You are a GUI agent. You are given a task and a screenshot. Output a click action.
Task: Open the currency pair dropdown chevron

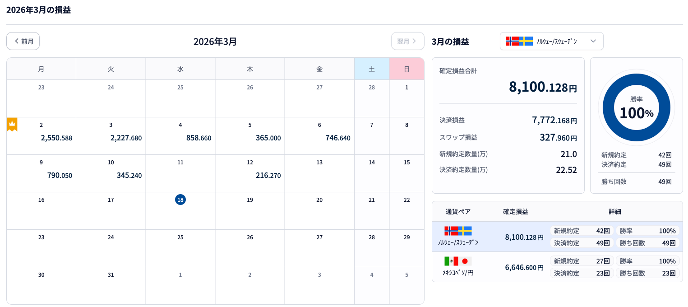tap(593, 41)
